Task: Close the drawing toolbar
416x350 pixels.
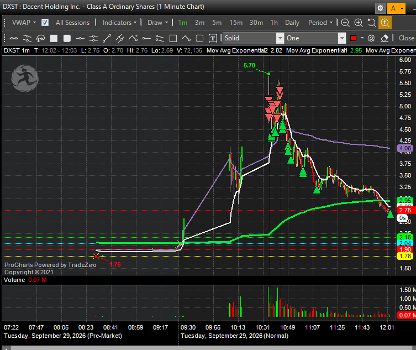Action: tap(406, 38)
